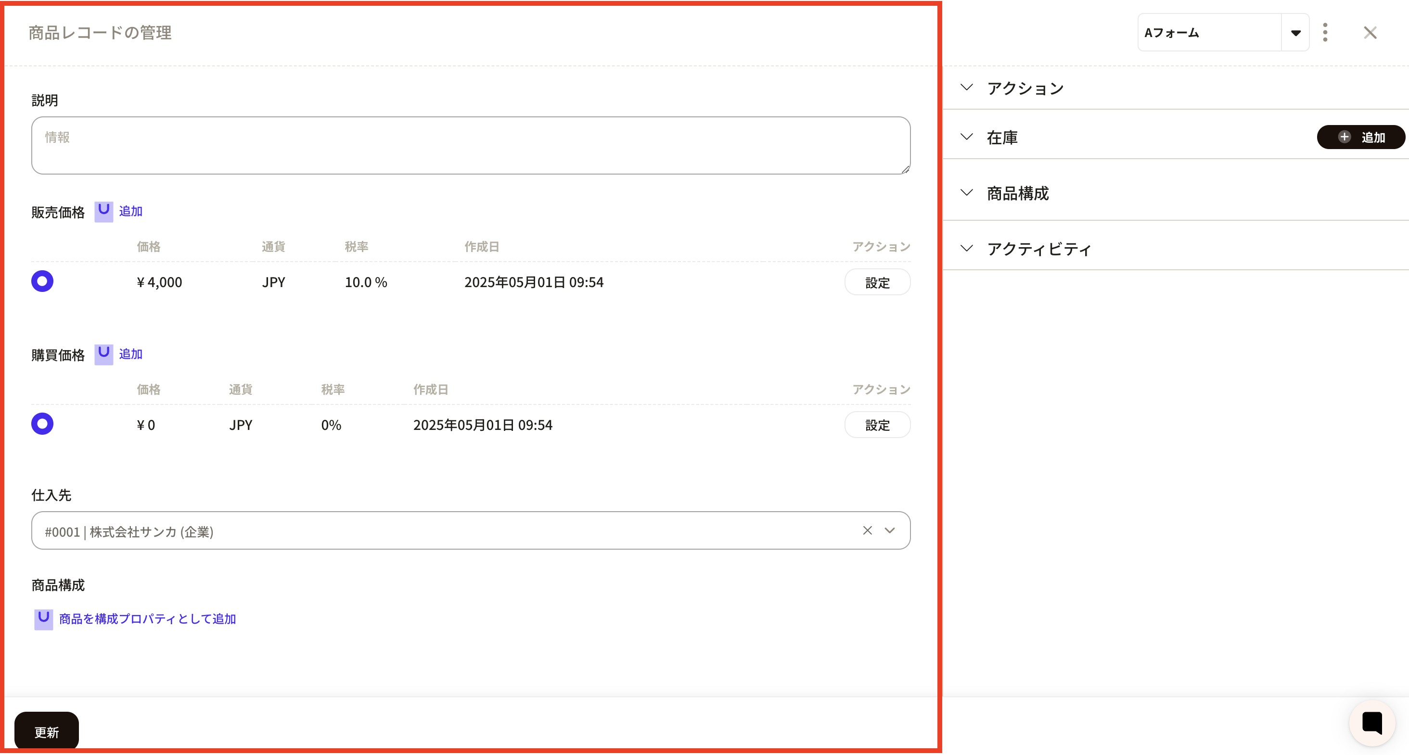The image size is (1409, 755).
Task: Expand the アクション section
Action: pyautogui.click(x=966, y=88)
